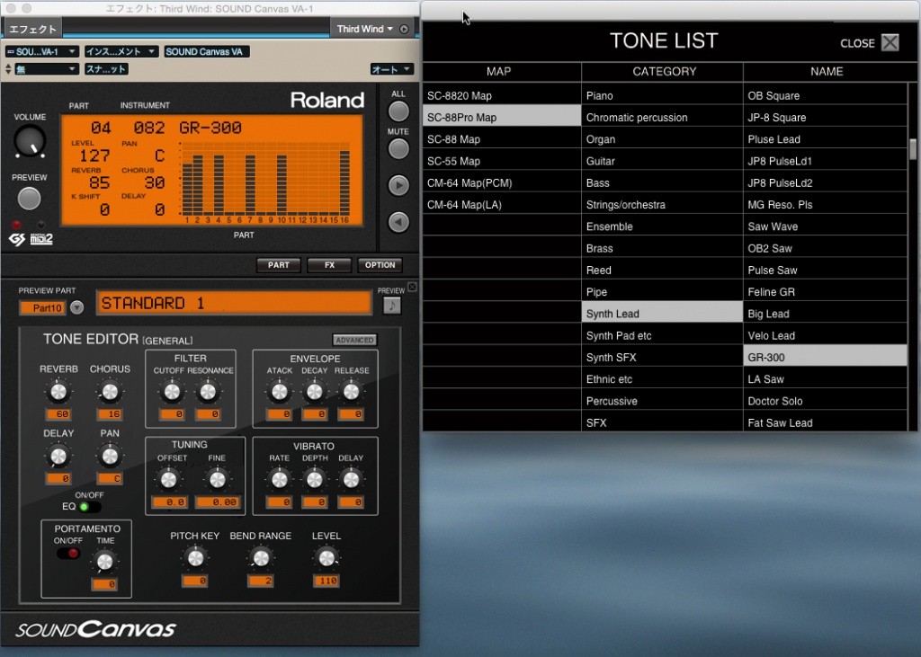Click the ADVANCED button in Tone Editor
The width and height of the screenshot is (921, 657).
[x=353, y=340]
